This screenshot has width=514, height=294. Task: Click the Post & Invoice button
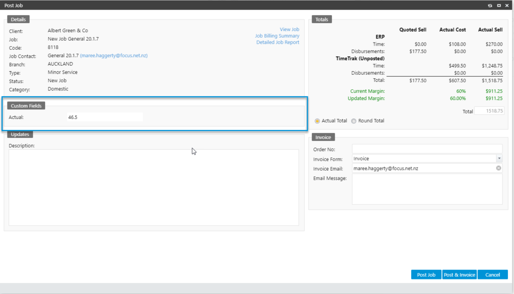coord(459,274)
